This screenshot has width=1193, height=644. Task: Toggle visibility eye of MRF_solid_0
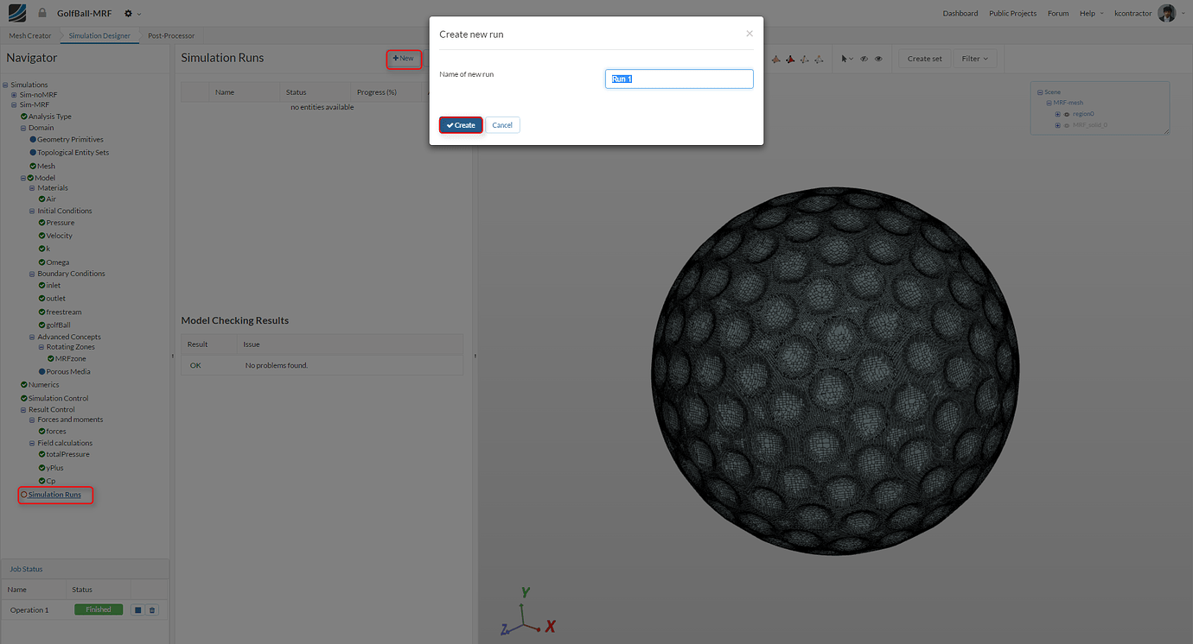point(1067,125)
